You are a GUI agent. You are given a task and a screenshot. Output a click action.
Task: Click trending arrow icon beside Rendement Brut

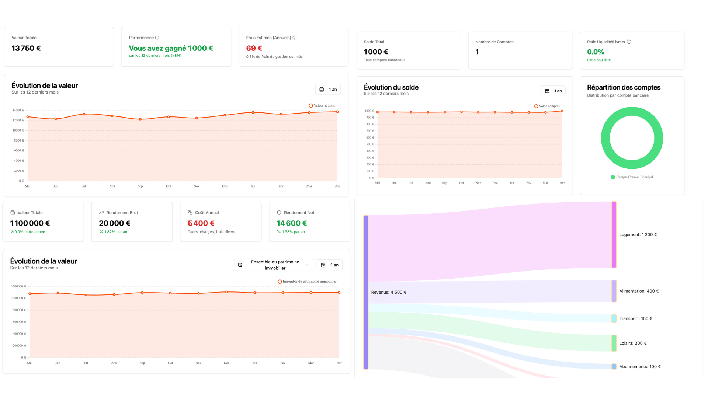[101, 213]
